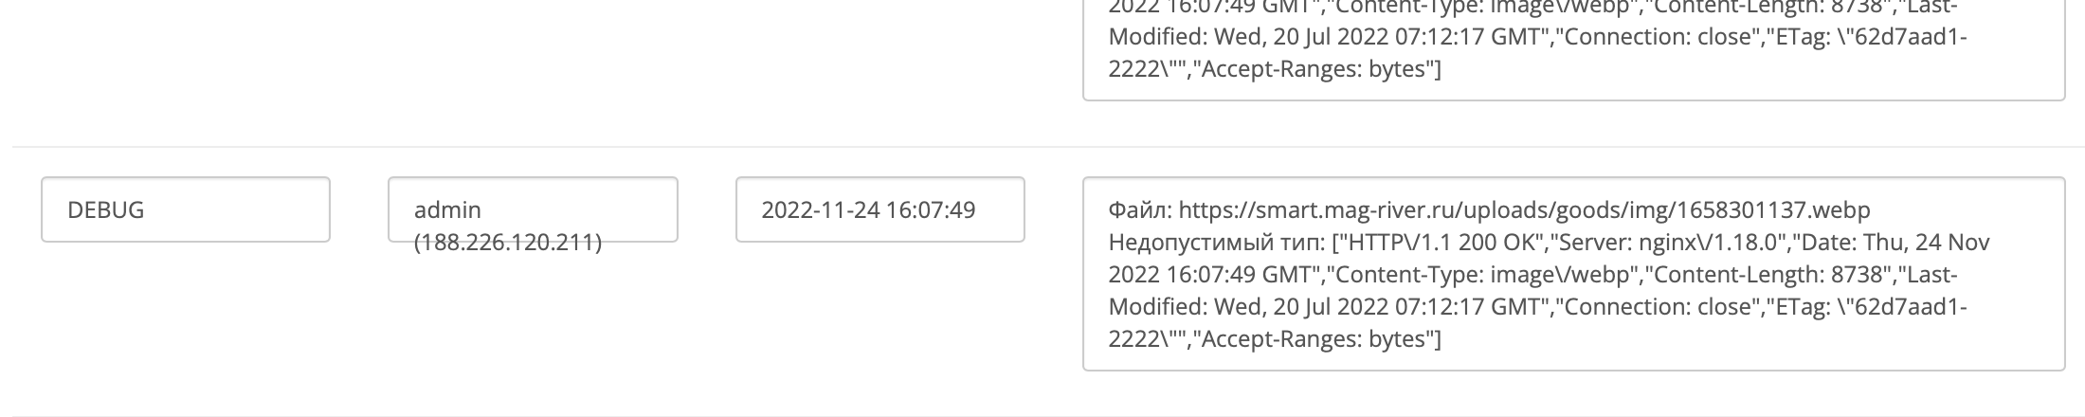
Task: Click the IP address 188.226.120.211 text
Action: (x=508, y=243)
